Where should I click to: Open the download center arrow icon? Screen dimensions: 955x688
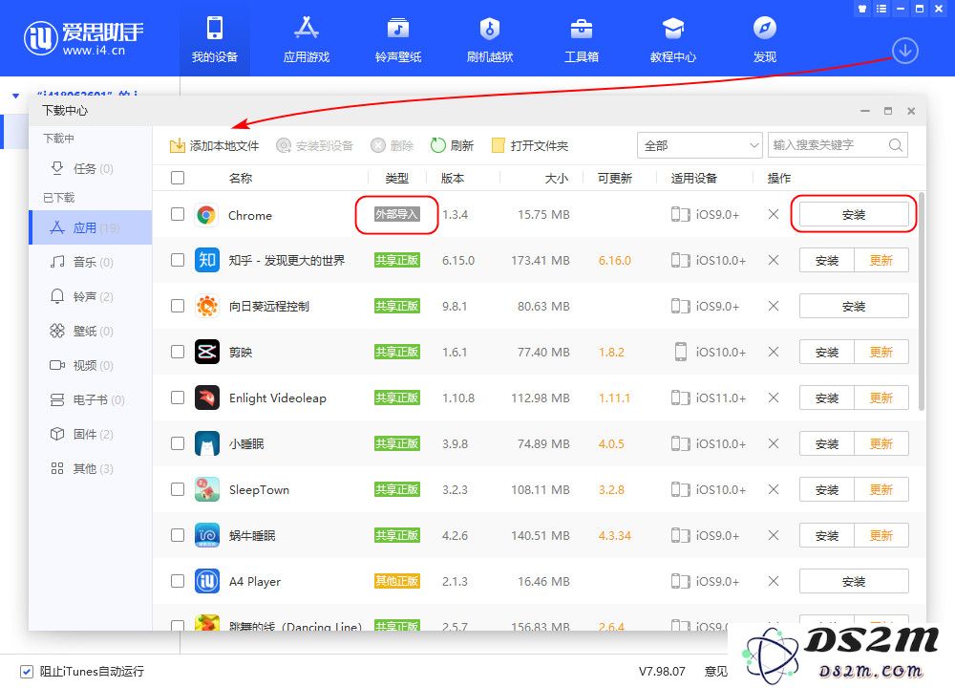pos(905,51)
